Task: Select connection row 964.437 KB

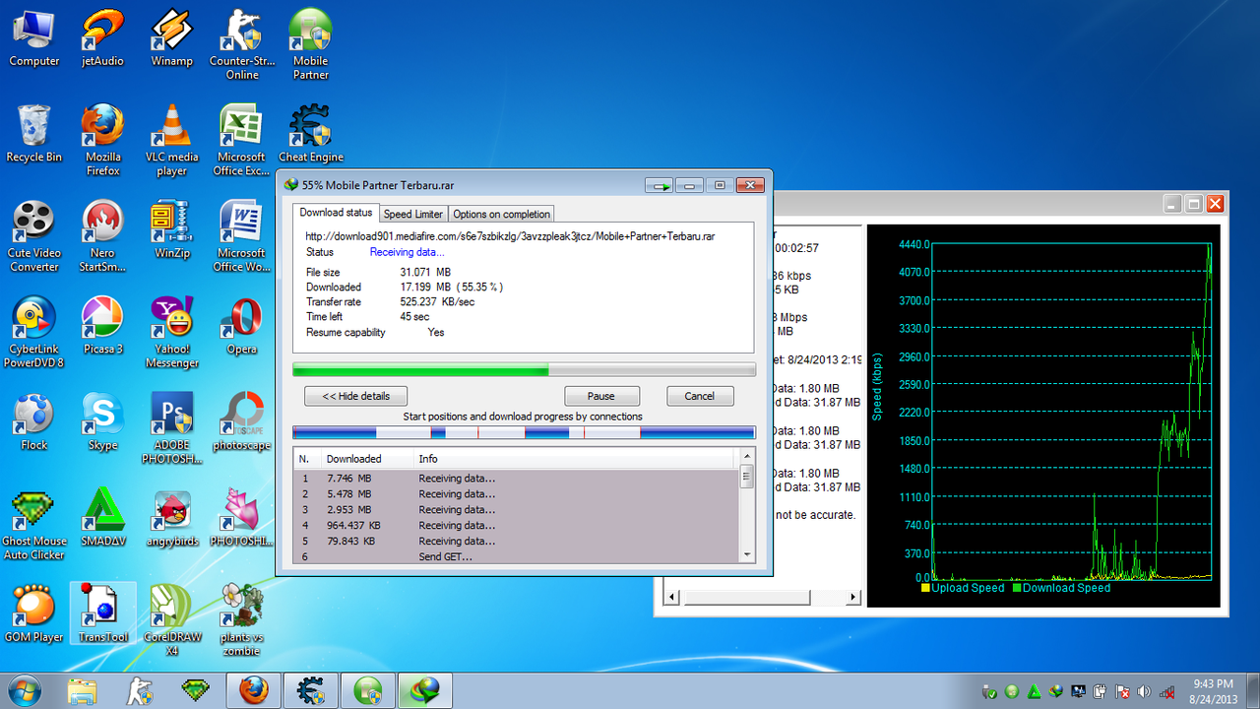Action: click(x=517, y=526)
